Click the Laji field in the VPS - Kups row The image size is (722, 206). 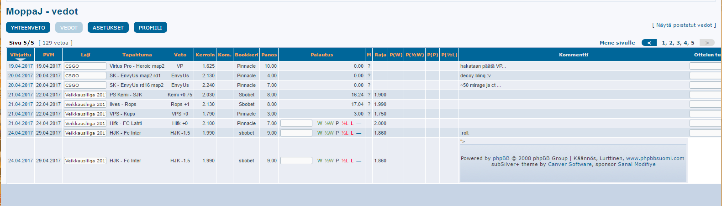pyautogui.click(x=85, y=114)
